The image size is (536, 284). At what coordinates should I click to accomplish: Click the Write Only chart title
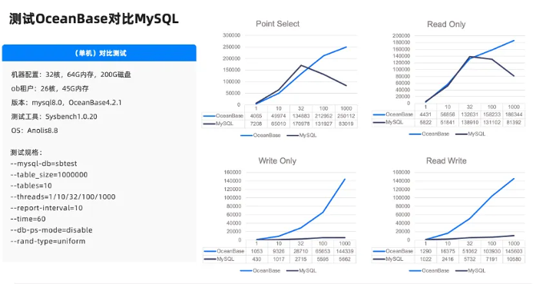coord(277,160)
